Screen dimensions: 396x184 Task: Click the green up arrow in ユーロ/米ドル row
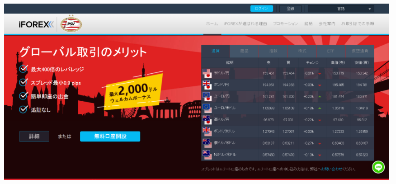[x=320, y=109]
